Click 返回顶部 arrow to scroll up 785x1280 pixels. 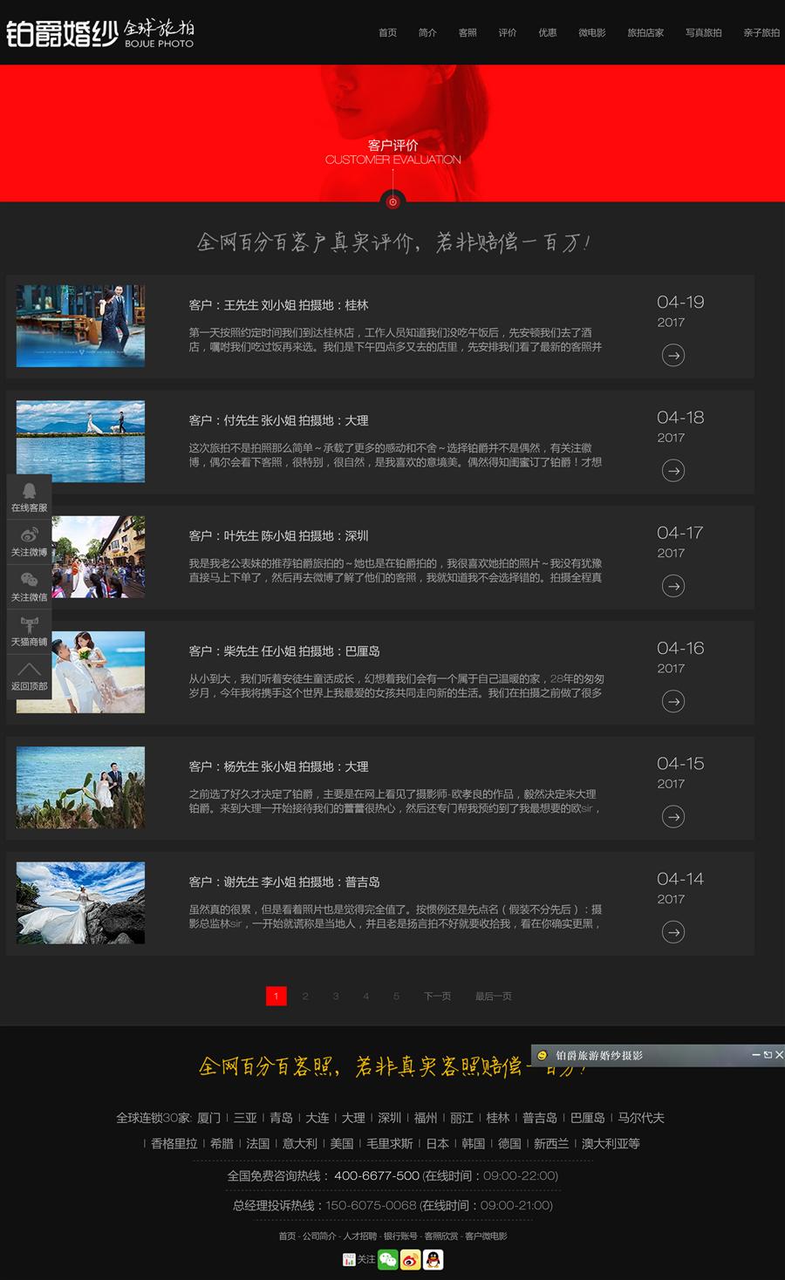(x=29, y=676)
